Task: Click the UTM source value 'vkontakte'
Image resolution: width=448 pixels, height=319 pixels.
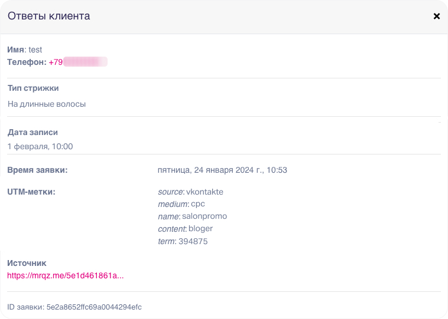Action: pos(204,192)
